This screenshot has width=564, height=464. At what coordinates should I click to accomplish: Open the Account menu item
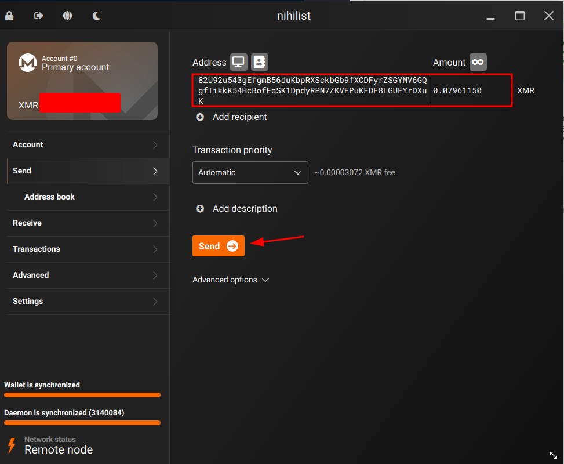88,144
